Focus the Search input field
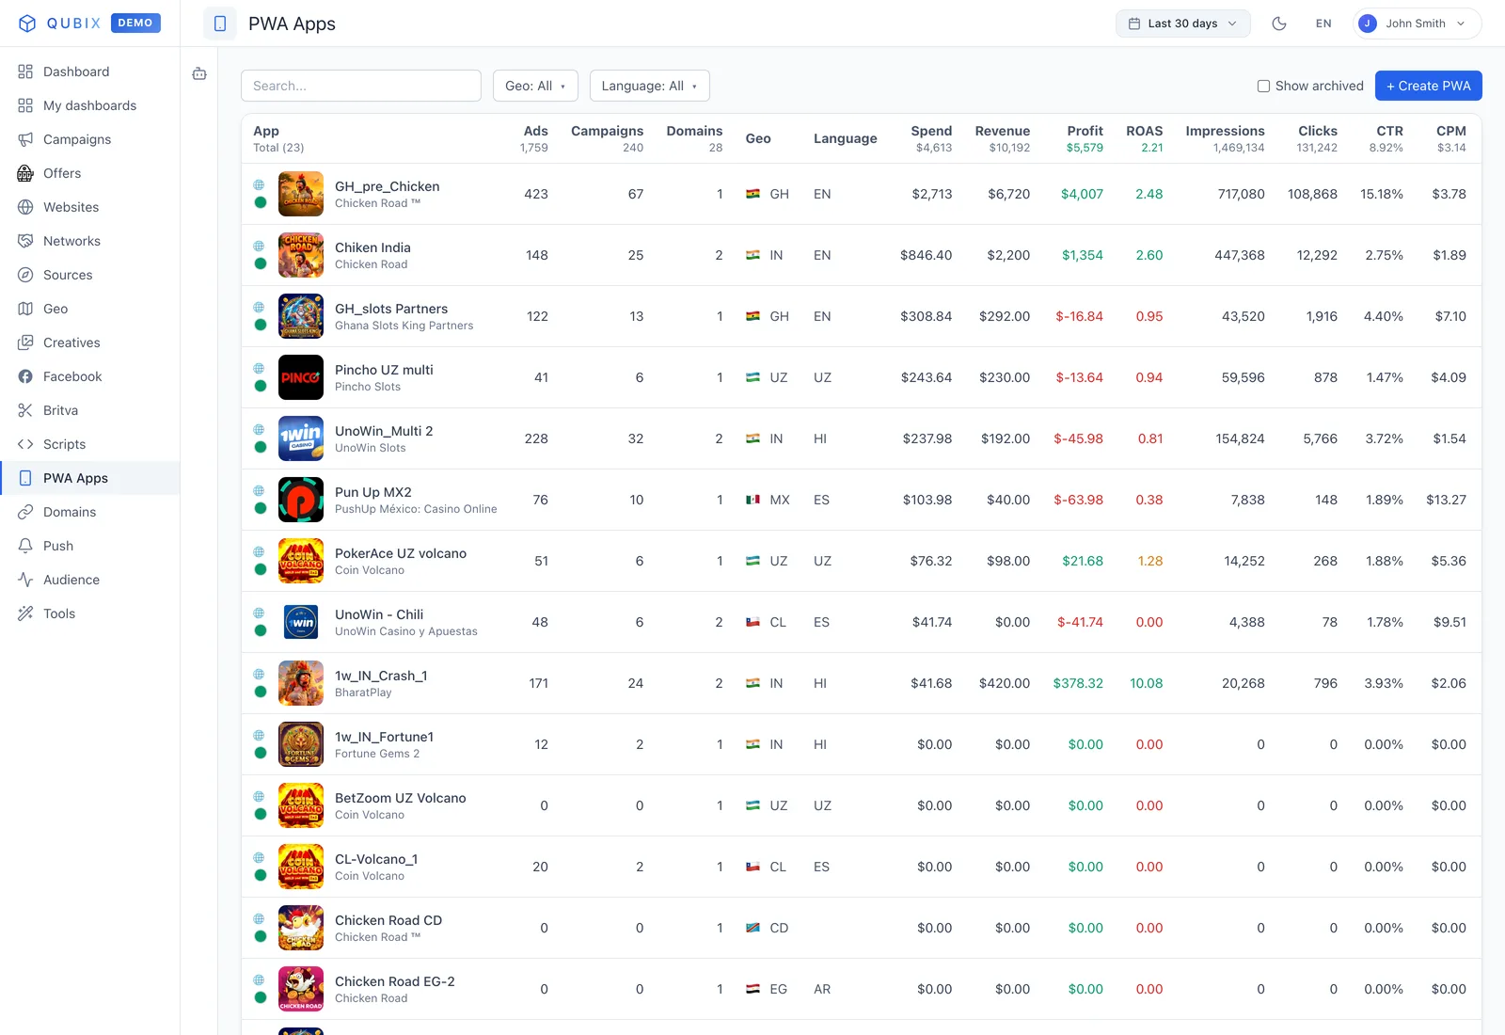Viewport: 1505px width, 1035px height. pos(361,86)
